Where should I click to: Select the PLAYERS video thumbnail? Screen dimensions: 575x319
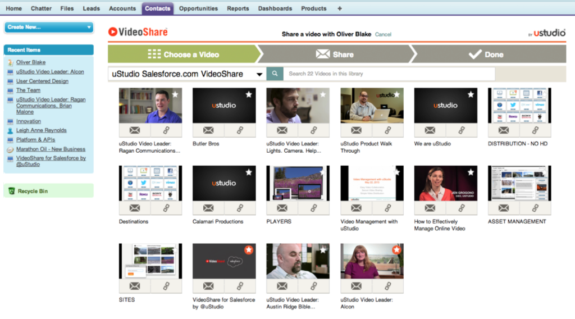pyautogui.click(x=298, y=183)
